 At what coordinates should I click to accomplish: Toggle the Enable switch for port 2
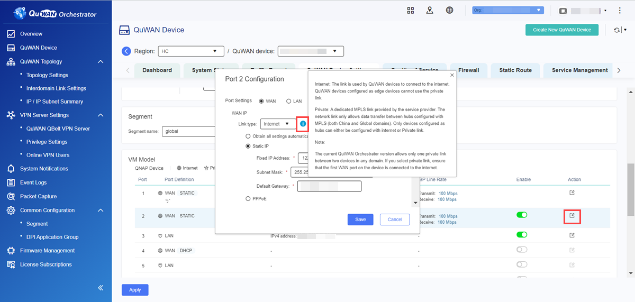pyautogui.click(x=522, y=215)
